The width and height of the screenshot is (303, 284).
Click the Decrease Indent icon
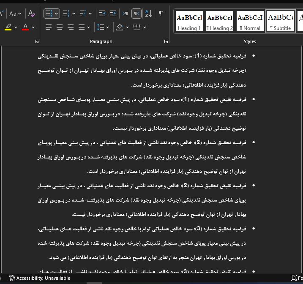pos(102,14)
